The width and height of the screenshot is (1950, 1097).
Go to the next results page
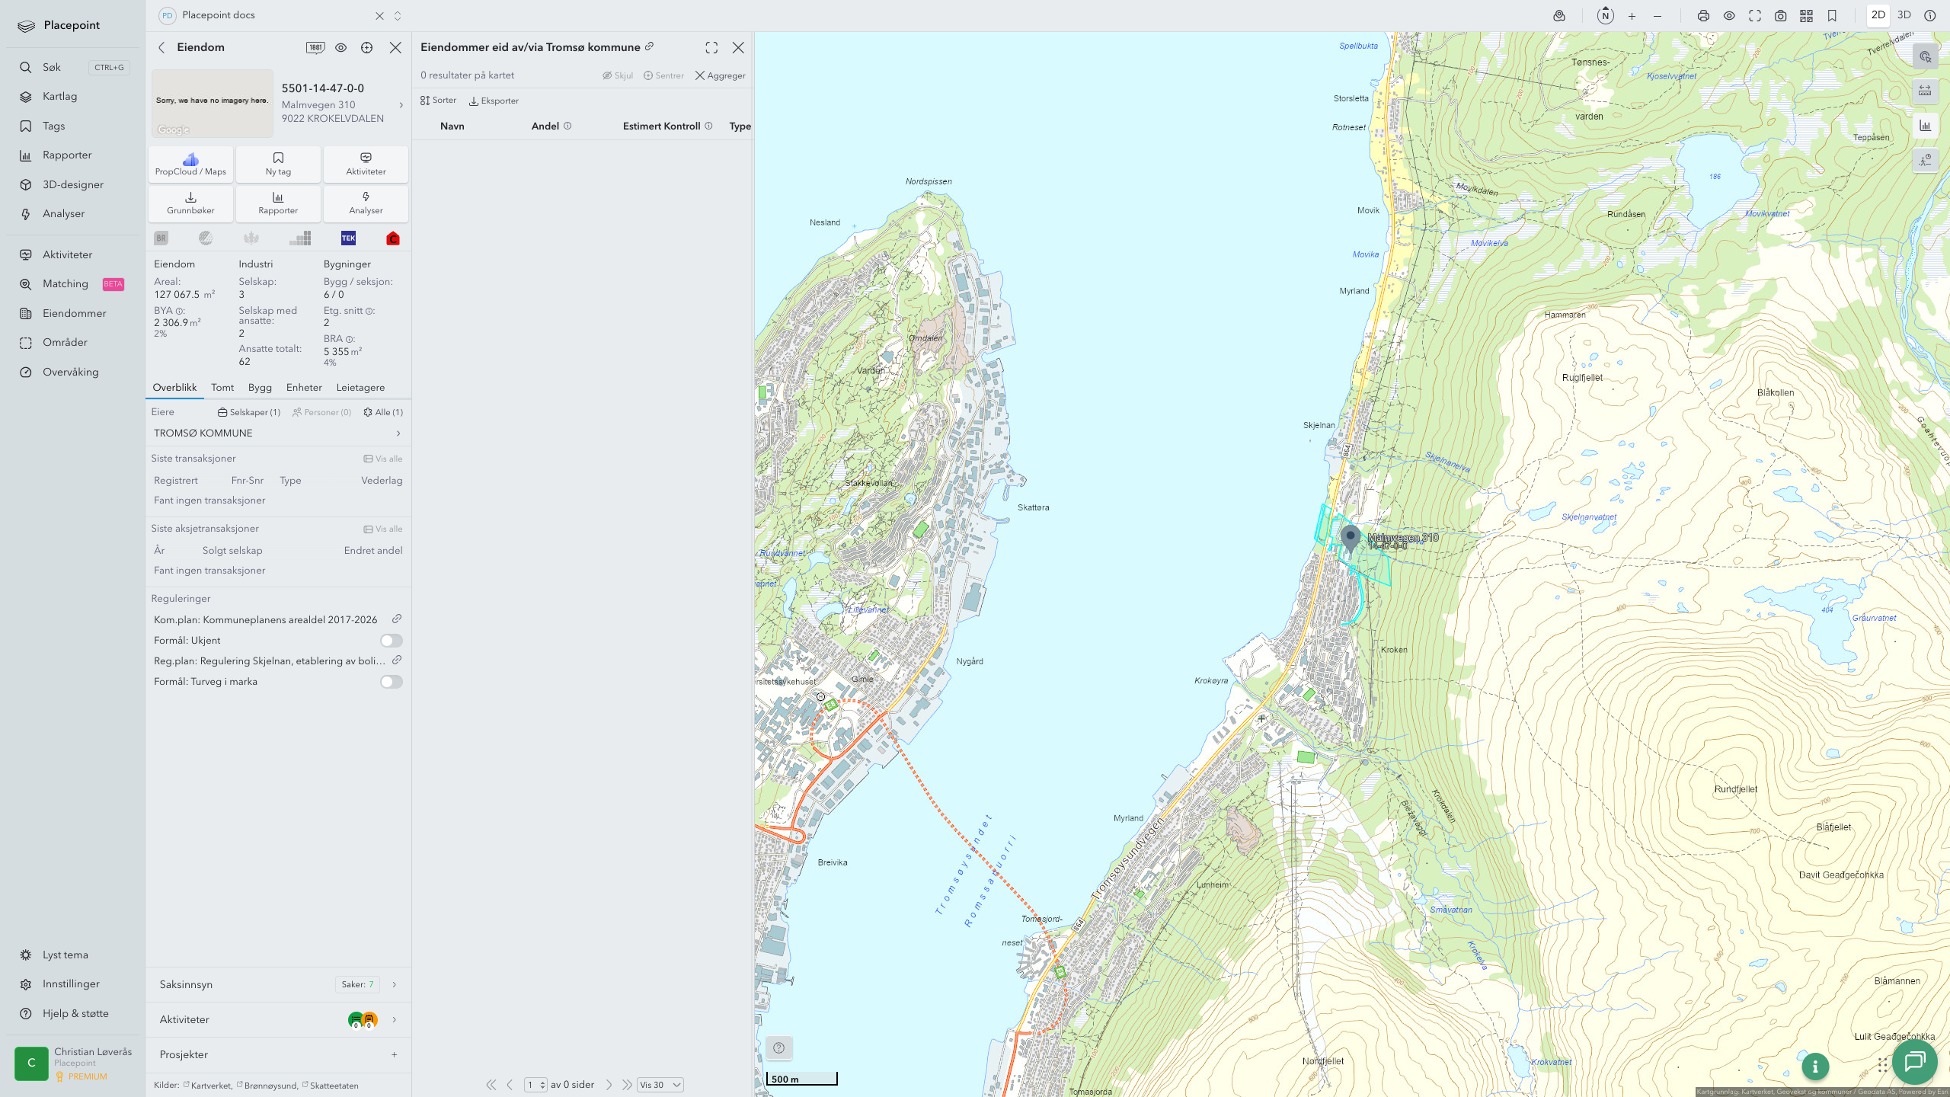click(x=609, y=1085)
